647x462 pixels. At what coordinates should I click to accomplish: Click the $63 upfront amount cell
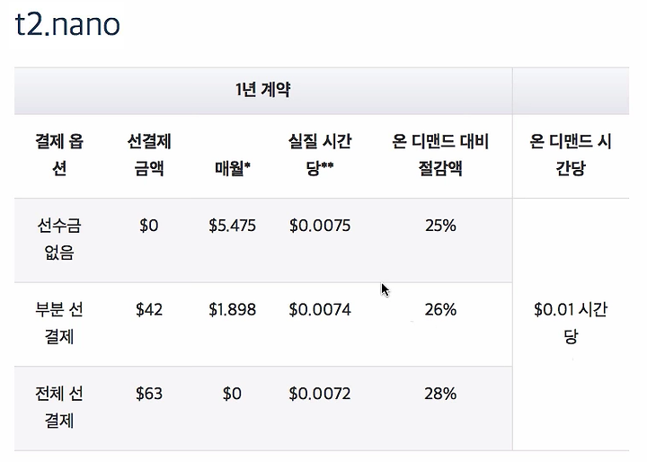tap(149, 394)
